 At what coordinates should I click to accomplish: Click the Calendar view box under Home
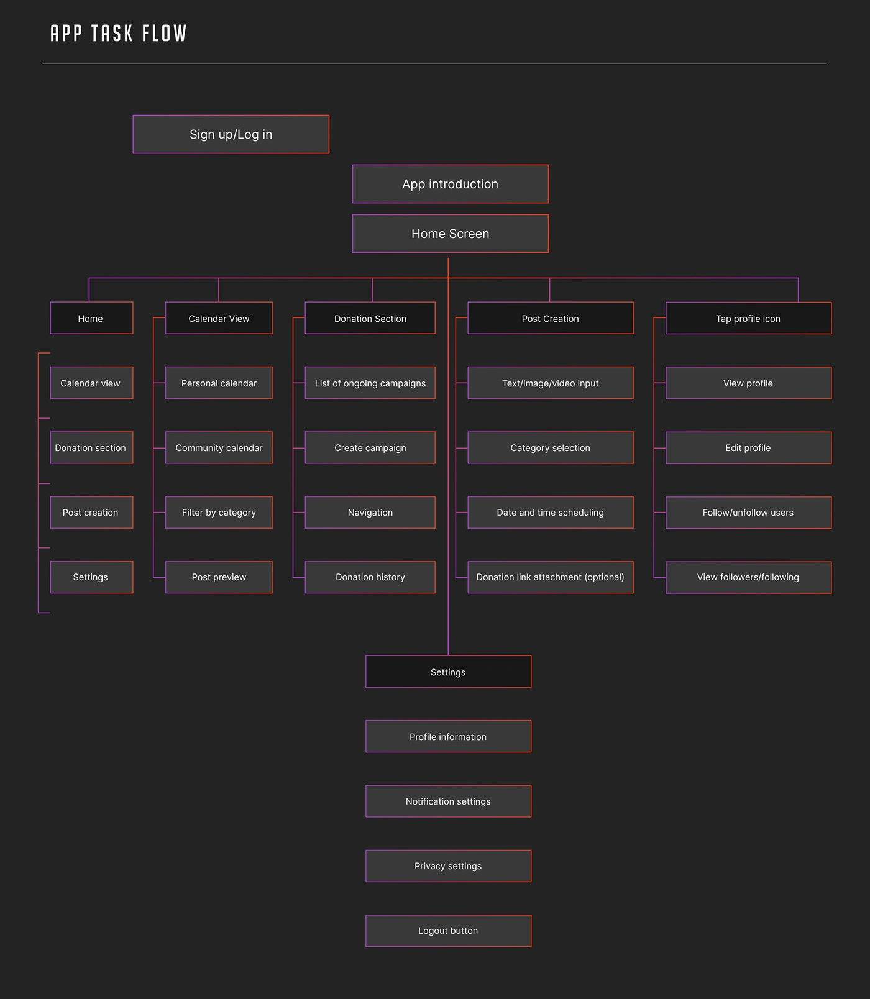click(x=91, y=383)
